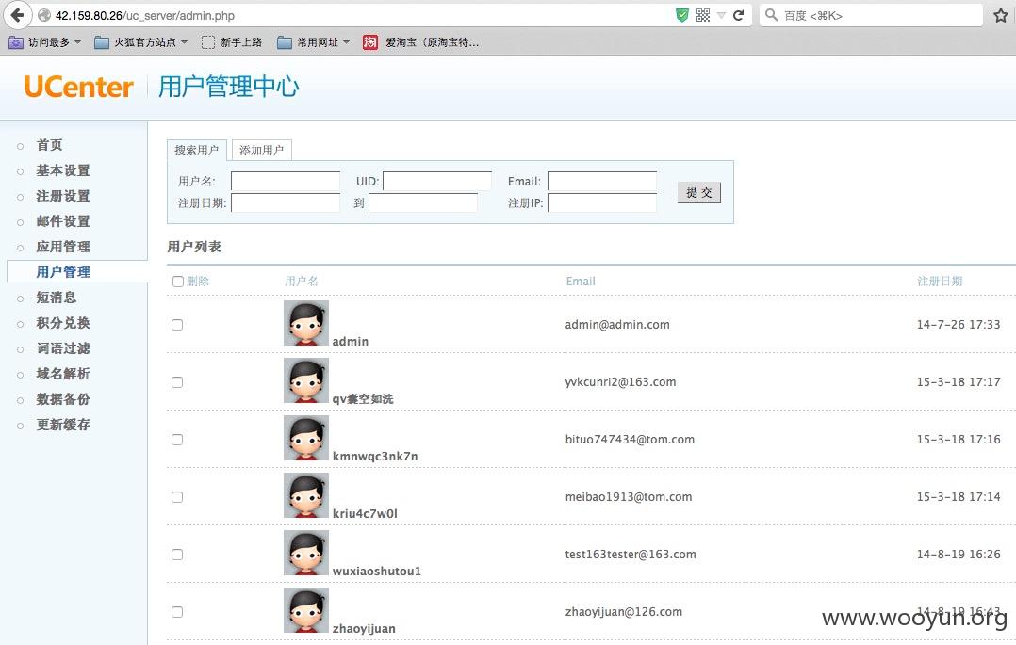Click the Email search input field
Image resolution: width=1016 pixels, height=645 pixels.
coord(602,181)
